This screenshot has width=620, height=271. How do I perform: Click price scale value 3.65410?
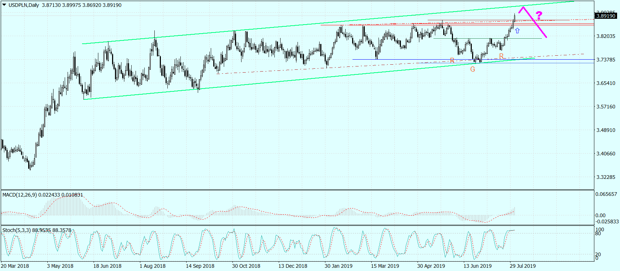click(x=606, y=83)
